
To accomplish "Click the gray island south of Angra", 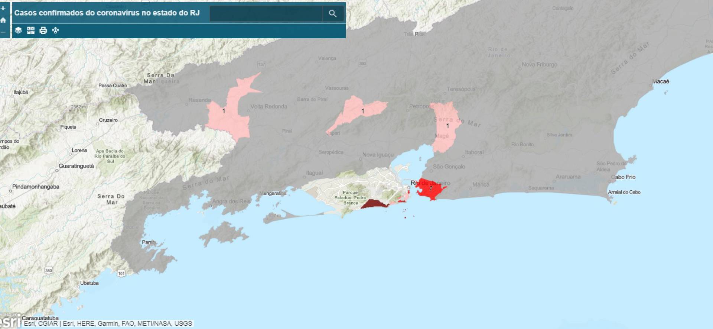I will (223, 233).
